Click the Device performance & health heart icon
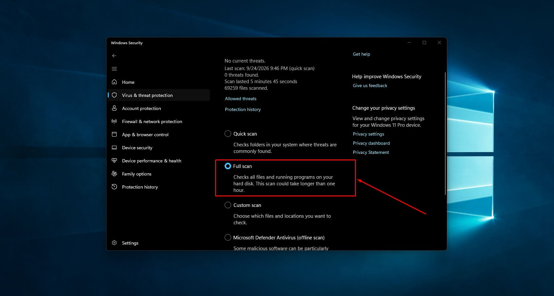The height and width of the screenshot is (296, 554). 114,160
